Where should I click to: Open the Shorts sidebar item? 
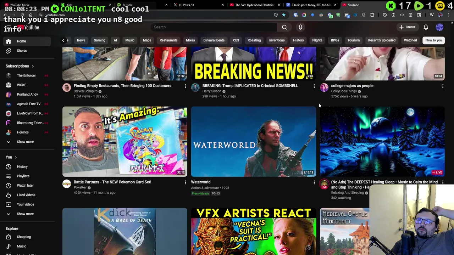27,51
